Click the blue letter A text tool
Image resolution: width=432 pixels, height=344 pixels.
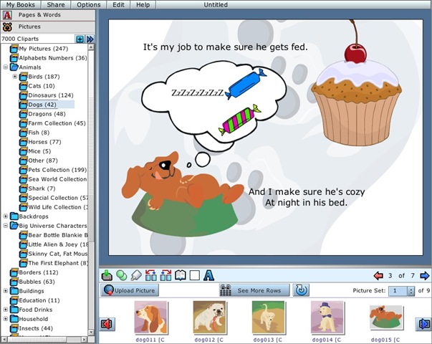pos(209,275)
